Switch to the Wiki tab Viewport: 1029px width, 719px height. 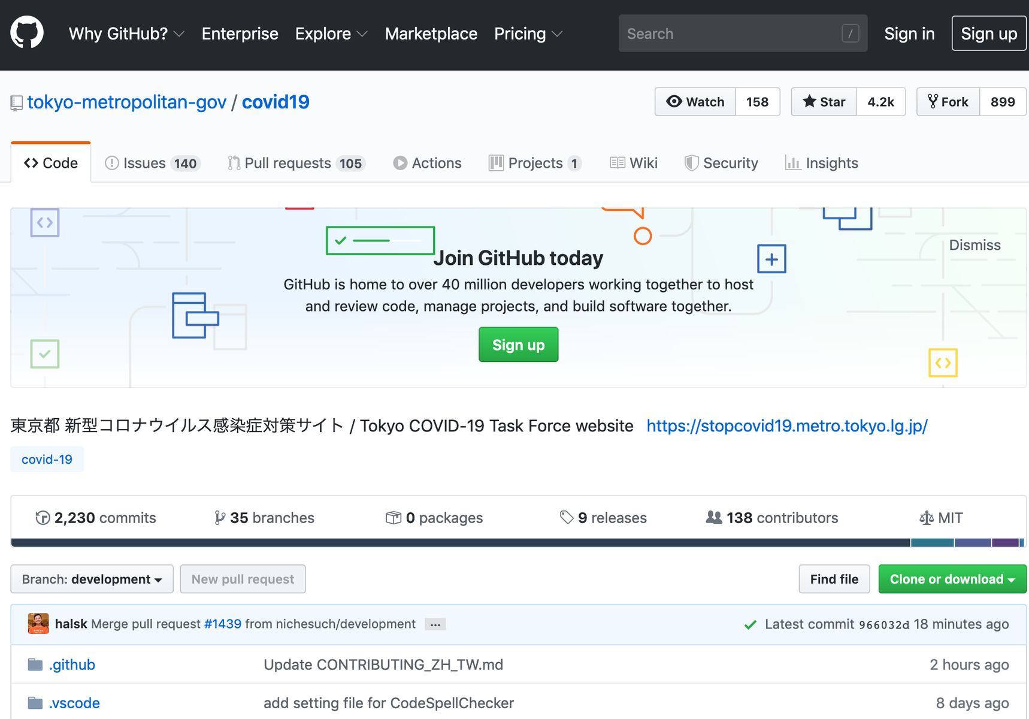click(x=634, y=163)
